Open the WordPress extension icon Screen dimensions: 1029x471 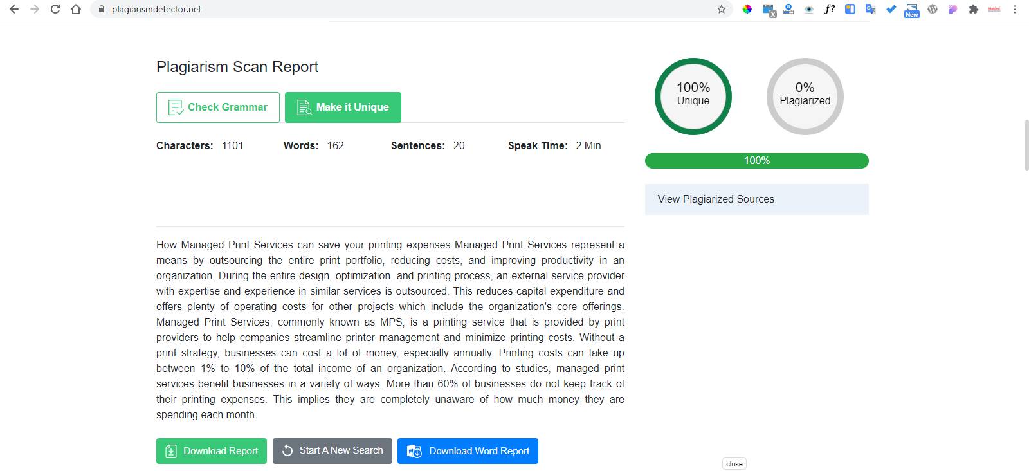(933, 9)
